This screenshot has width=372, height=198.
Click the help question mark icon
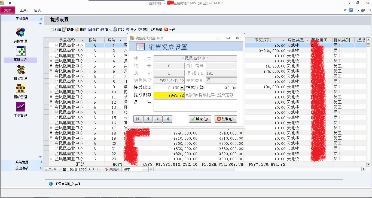(x=351, y=10)
